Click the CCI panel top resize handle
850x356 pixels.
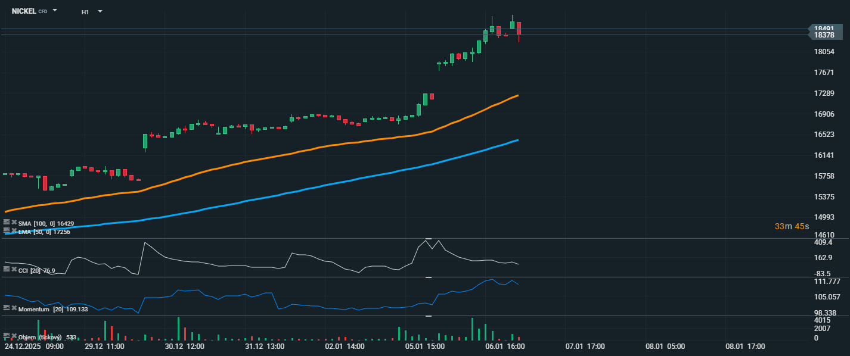coord(428,239)
